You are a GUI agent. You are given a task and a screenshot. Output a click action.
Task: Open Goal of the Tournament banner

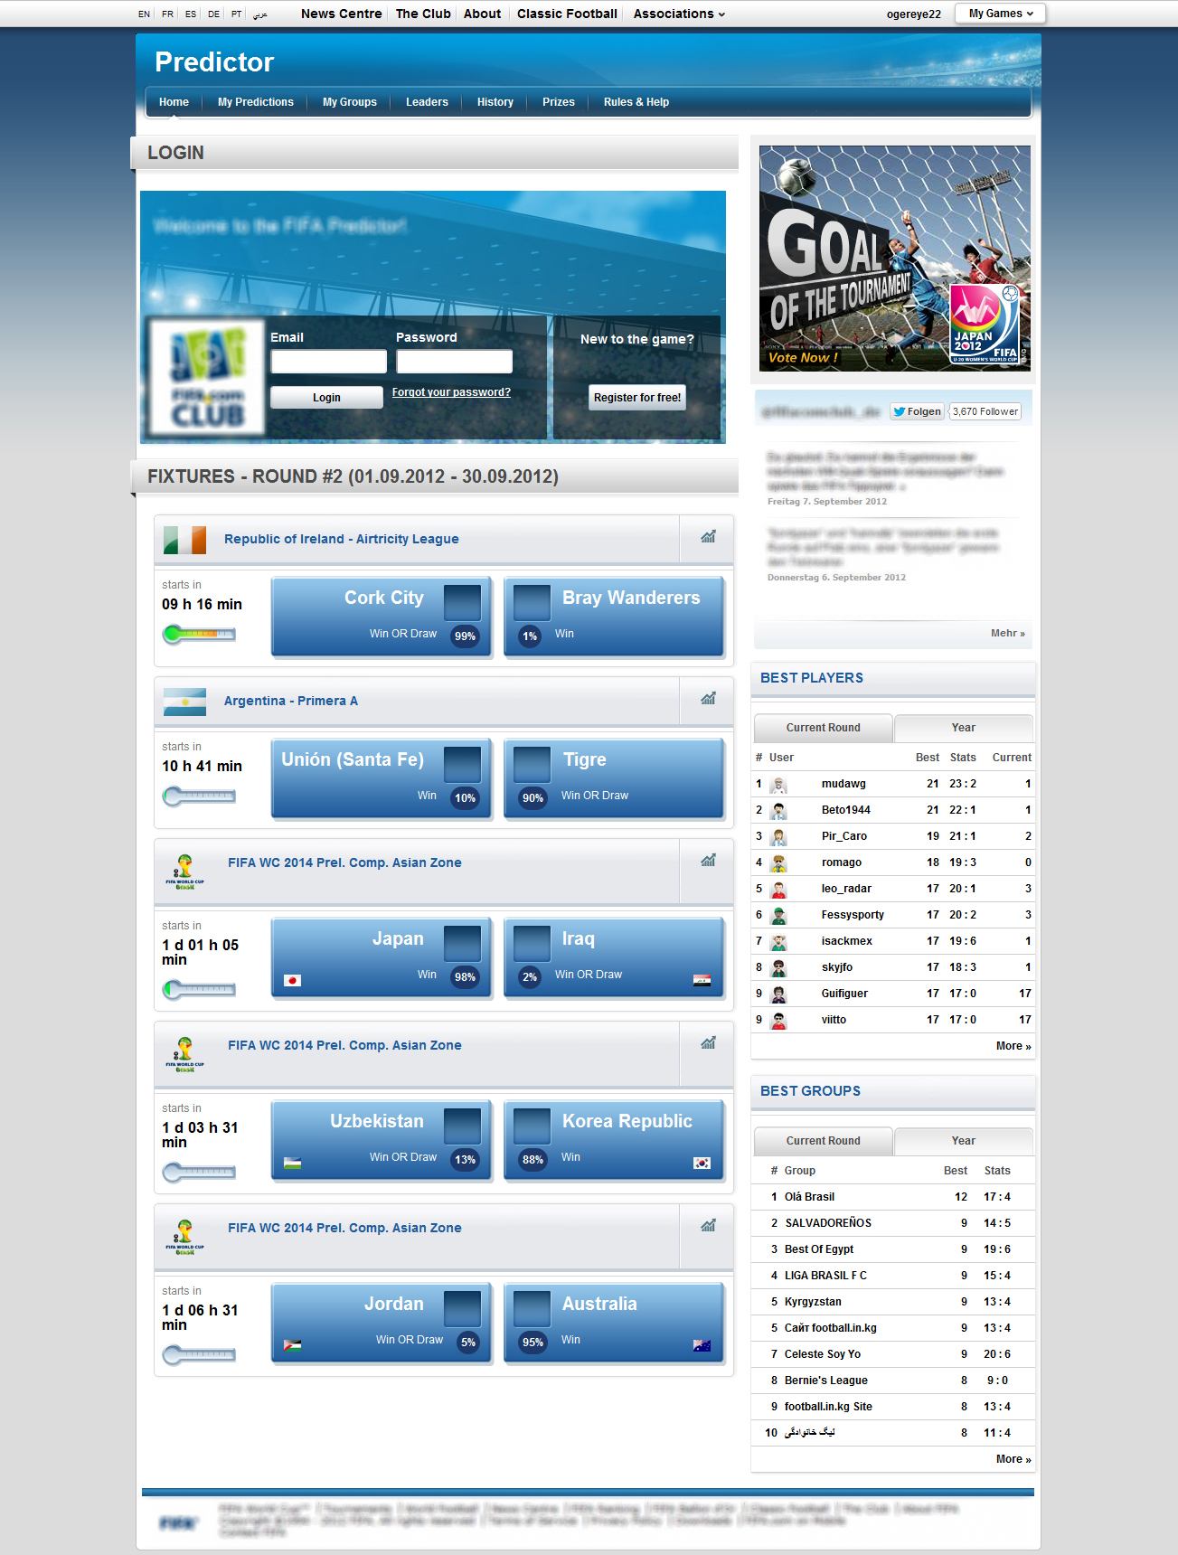(895, 259)
